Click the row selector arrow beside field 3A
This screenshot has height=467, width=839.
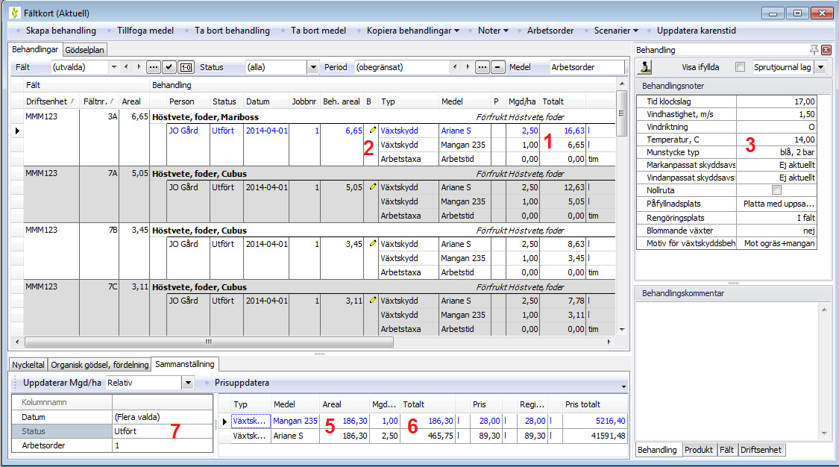coord(17,131)
